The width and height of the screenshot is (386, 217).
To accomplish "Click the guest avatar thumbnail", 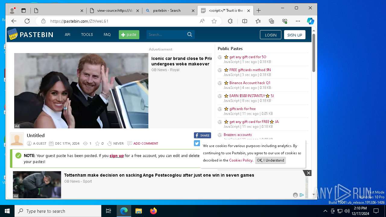I will coord(17,139).
